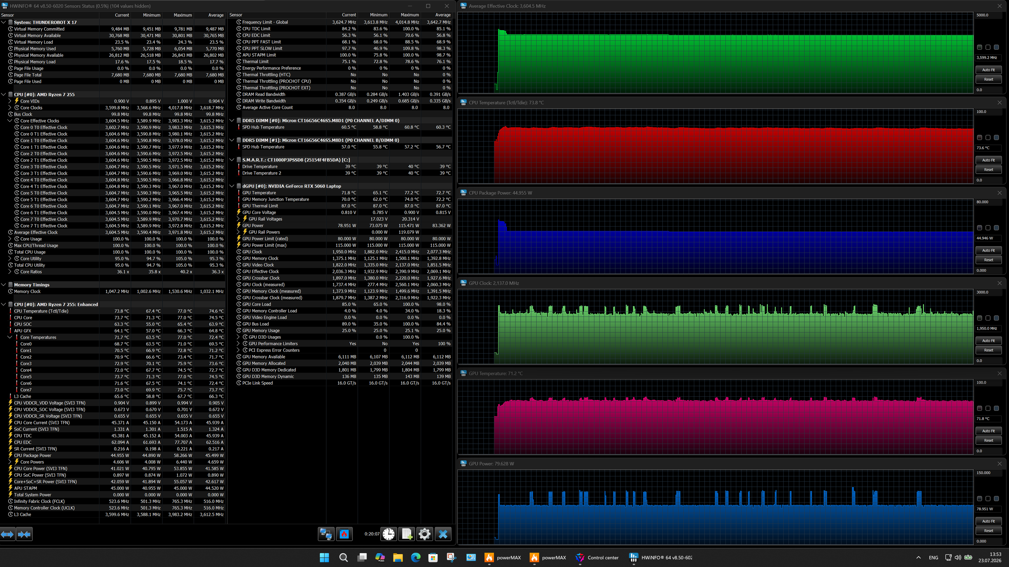Open the Microsoft Store taskbar icon

433,558
